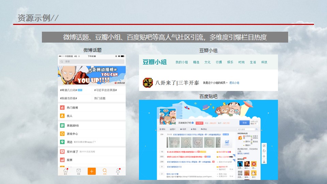Open the red 【吧务公告】 post in Tieba
The image size is (327, 184).
pos(185,157)
